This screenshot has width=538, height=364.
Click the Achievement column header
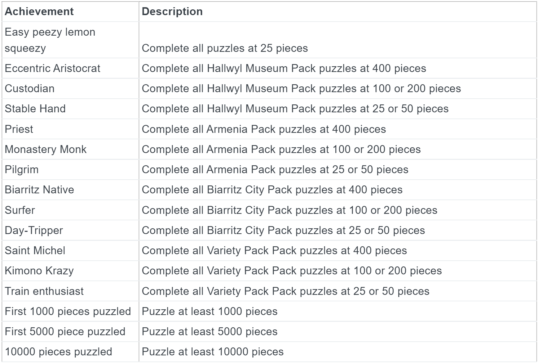(x=39, y=12)
